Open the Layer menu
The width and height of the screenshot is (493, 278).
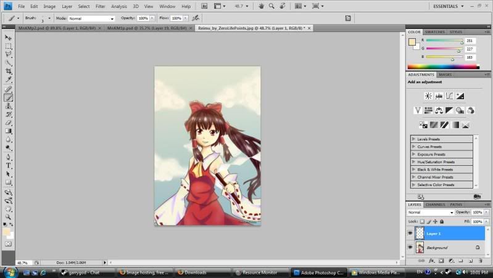67,6
